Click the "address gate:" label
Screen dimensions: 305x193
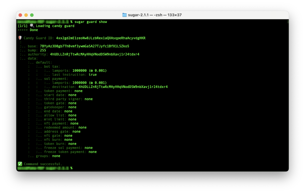point(57,132)
